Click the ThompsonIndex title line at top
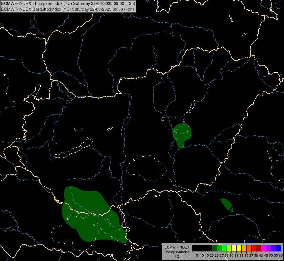 click(x=68, y=3)
